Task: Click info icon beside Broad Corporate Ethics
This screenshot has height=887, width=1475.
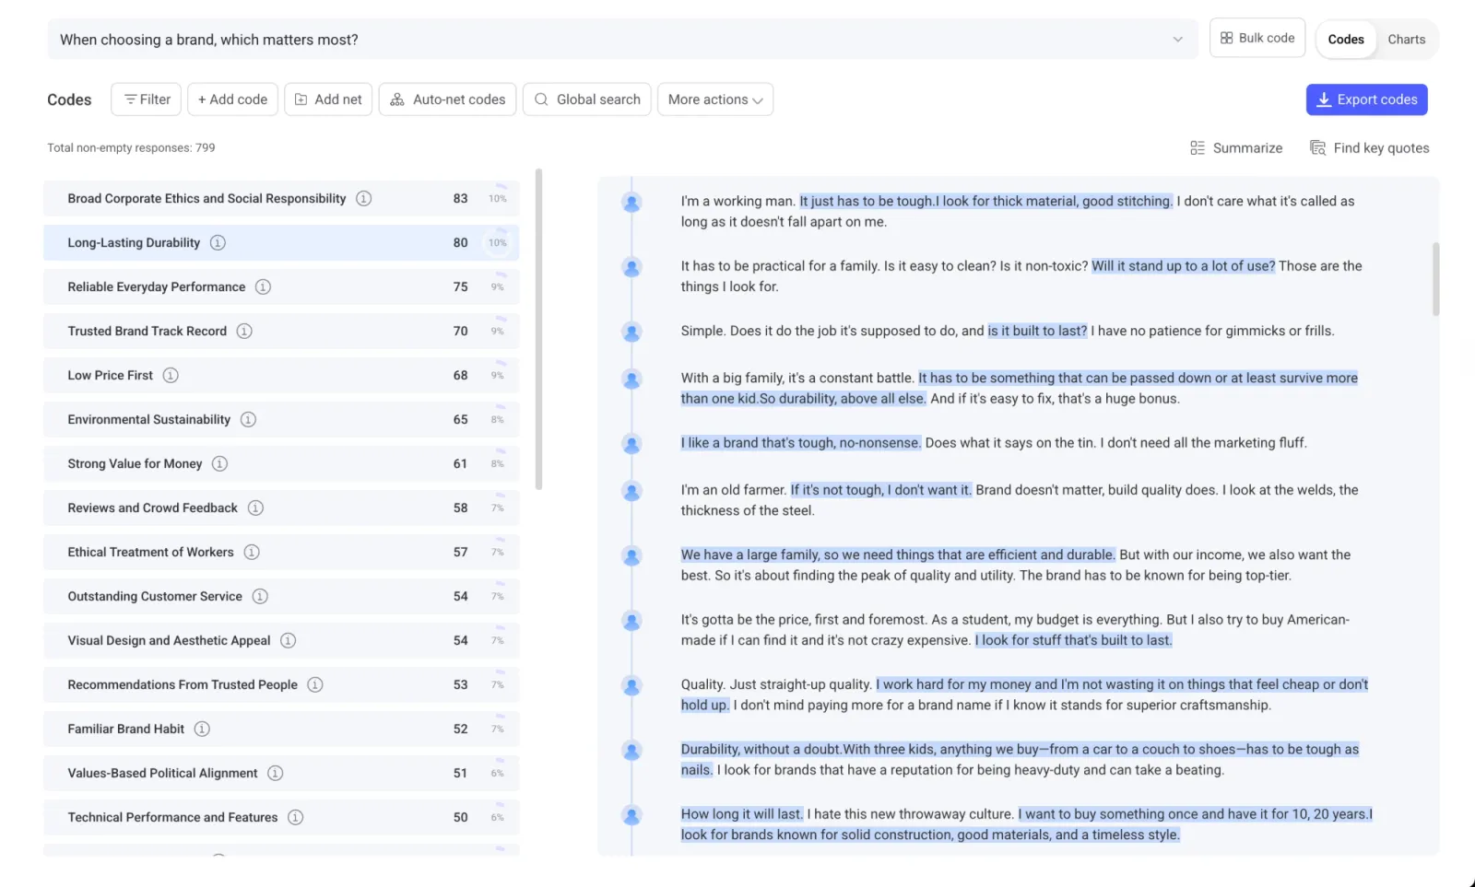Action: pyautogui.click(x=364, y=198)
